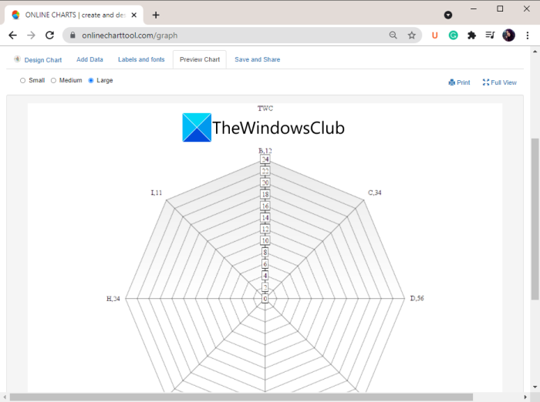Click the TheWindowsClub logo image
Viewport: 540px width, 402px height.
point(264,128)
